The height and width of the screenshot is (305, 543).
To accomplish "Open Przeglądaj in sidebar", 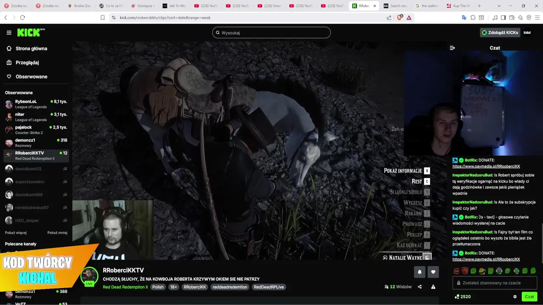I will click(x=27, y=62).
